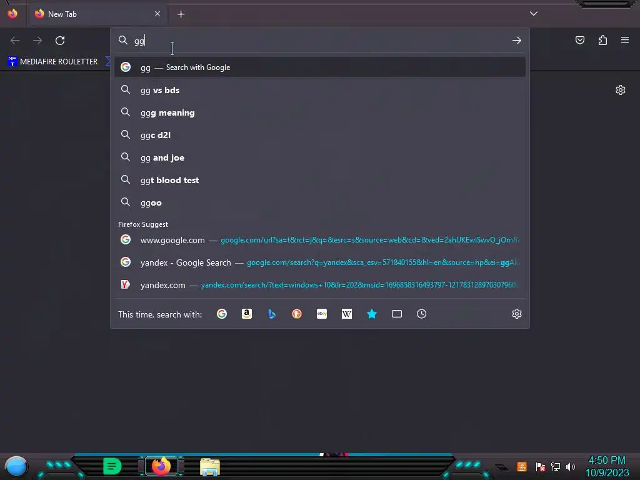Search this time with DuckDuckGo
Image resolution: width=640 pixels, height=480 pixels.
pos(297,314)
